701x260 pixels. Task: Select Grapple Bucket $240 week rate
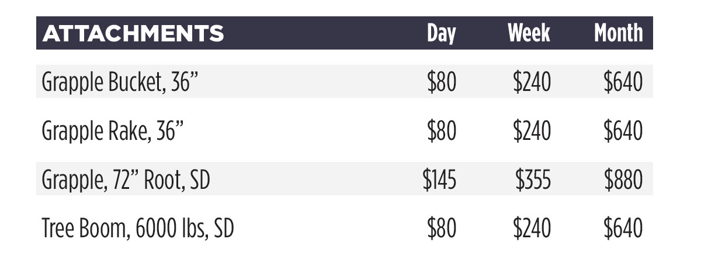[x=532, y=82]
